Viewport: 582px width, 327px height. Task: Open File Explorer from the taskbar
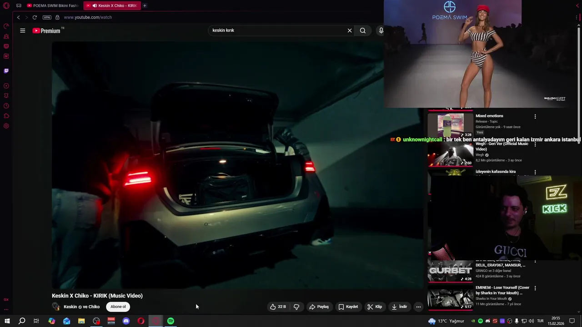point(81,321)
